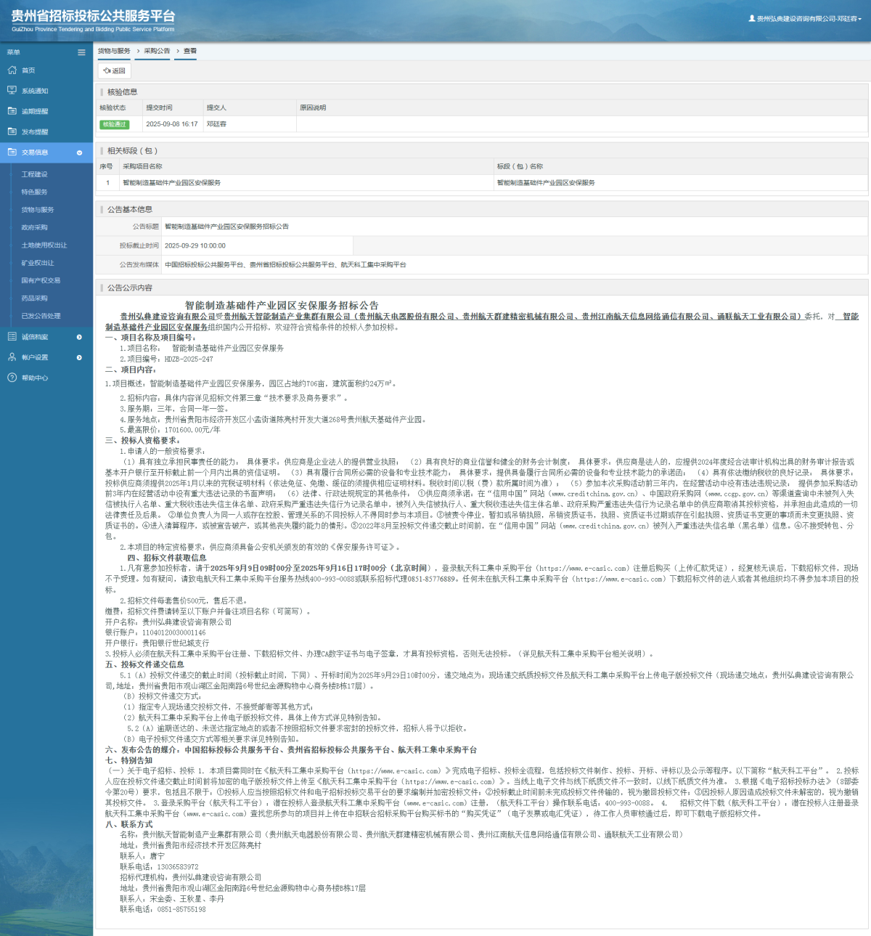Click the 返回 back button
The image size is (871, 936).
click(115, 71)
